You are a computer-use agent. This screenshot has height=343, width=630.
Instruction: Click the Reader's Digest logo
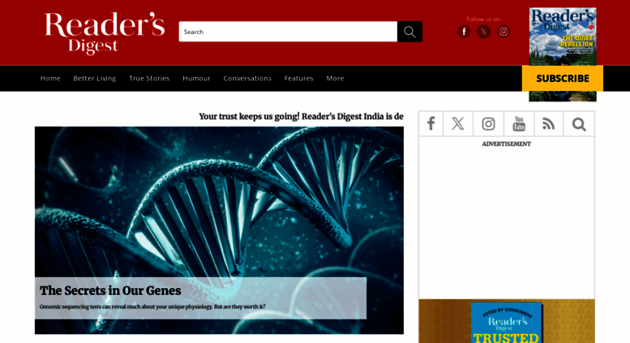tap(105, 33)
